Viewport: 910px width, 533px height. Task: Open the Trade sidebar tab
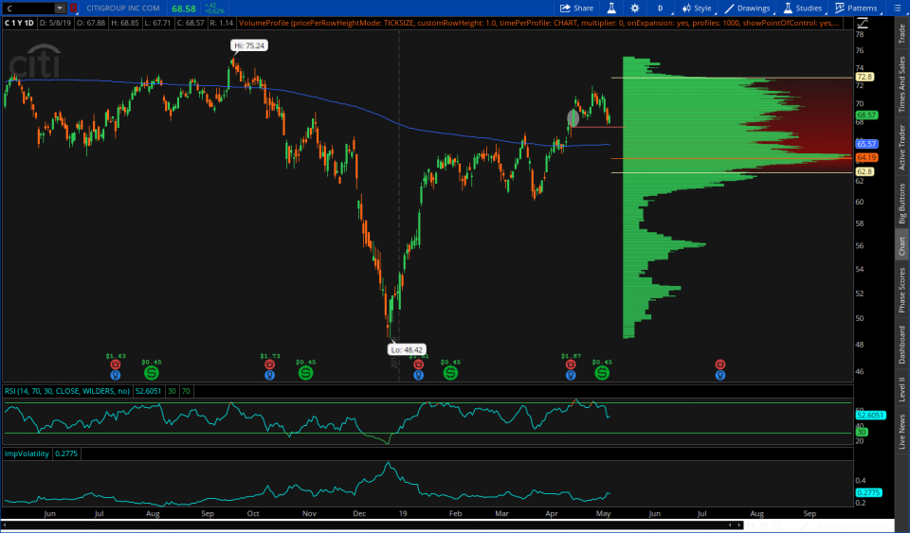point(901,33)
